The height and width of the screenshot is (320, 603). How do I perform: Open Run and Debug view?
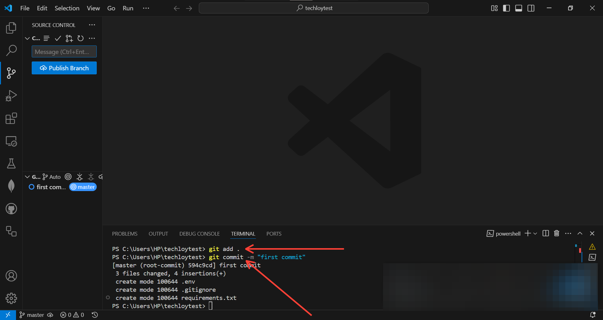[x=11, y=96]
